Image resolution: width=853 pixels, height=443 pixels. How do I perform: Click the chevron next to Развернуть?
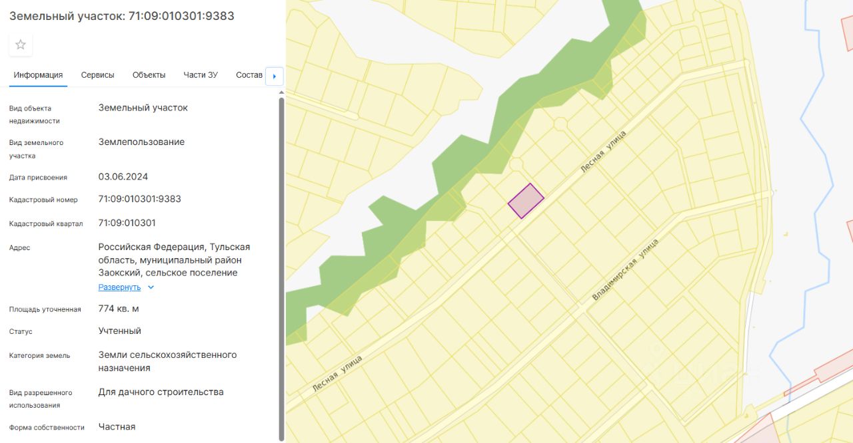click(151, 287)
